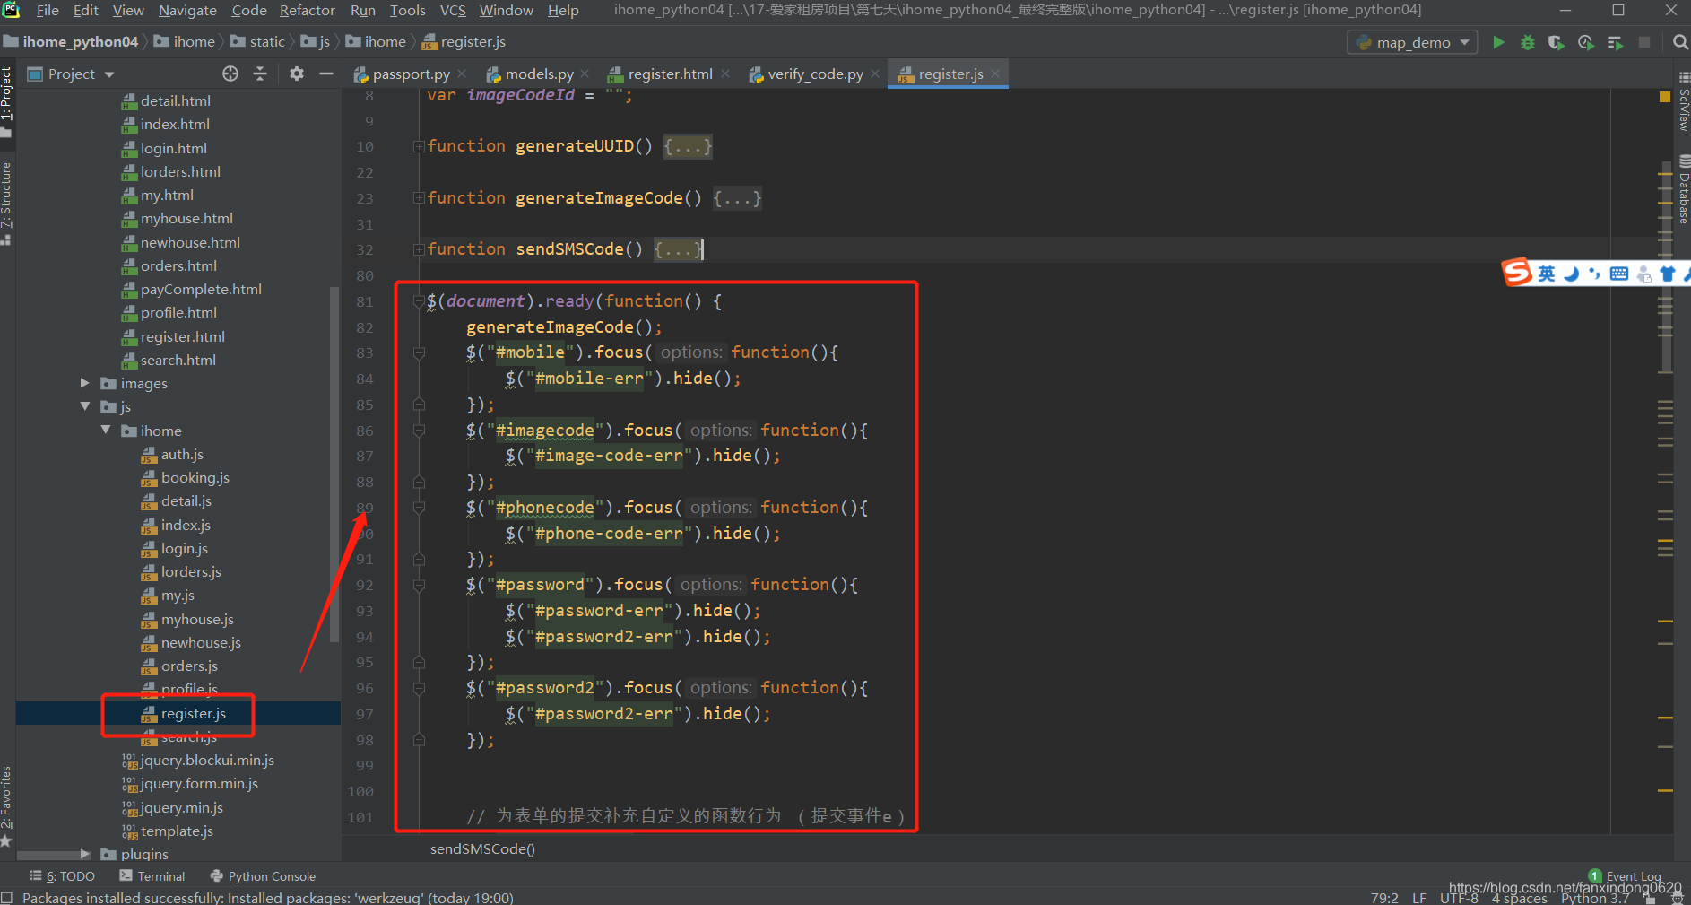Click sendSMSCode() breadcrumb below editor
The image size is (1691, 905).
pos(482,848)
